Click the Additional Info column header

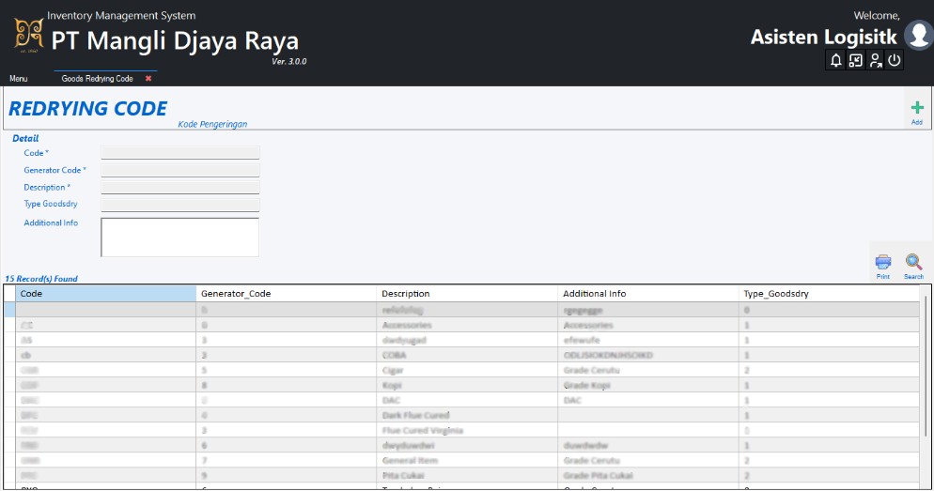tap(647, 294)
